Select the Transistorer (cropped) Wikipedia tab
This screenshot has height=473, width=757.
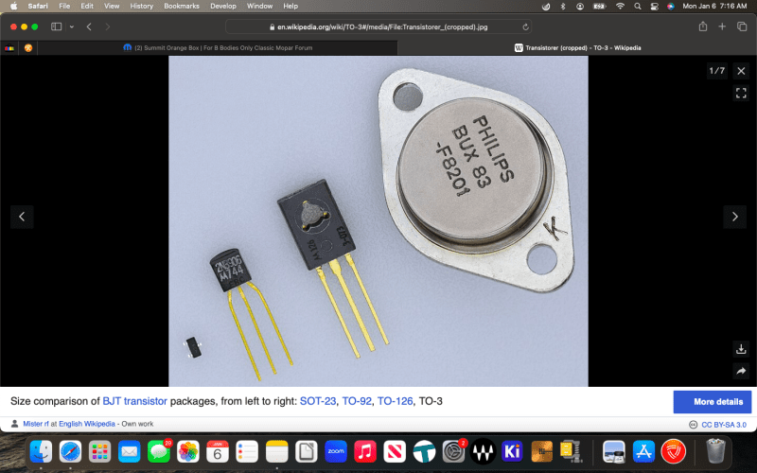click(x=577, y=48)
